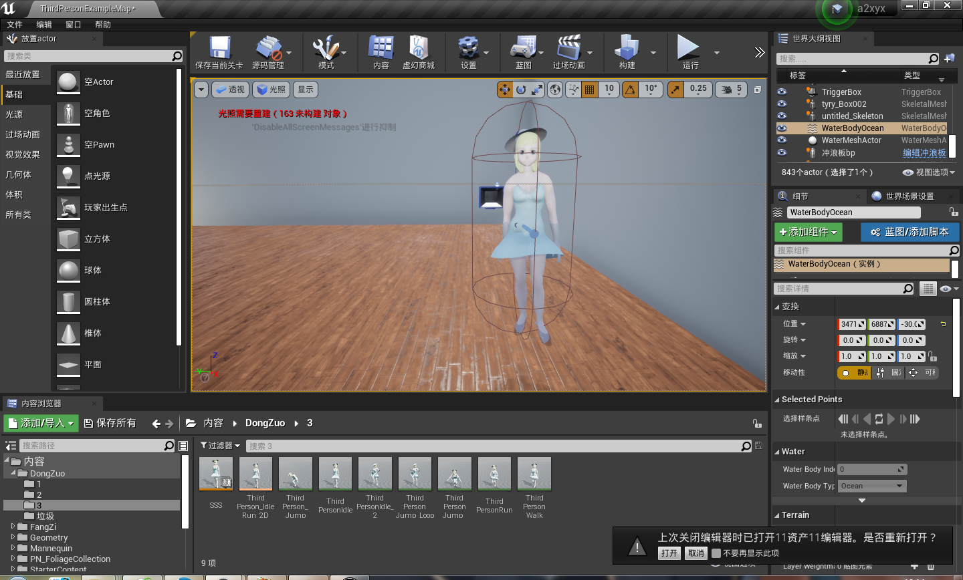Screen dimensions: 963x580
Task: Click 打开 in the reopen assets notification
Action: point(669,553)
